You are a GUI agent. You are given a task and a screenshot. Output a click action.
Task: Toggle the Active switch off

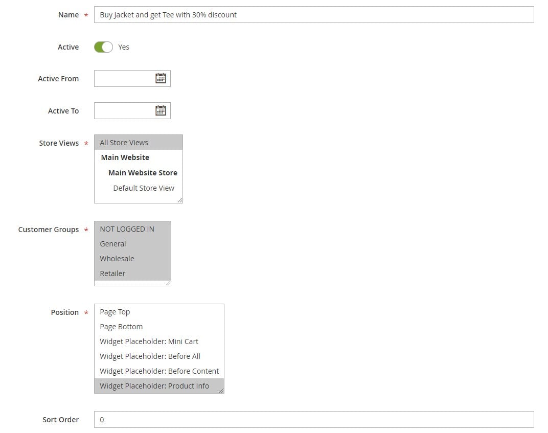[103, 47]
